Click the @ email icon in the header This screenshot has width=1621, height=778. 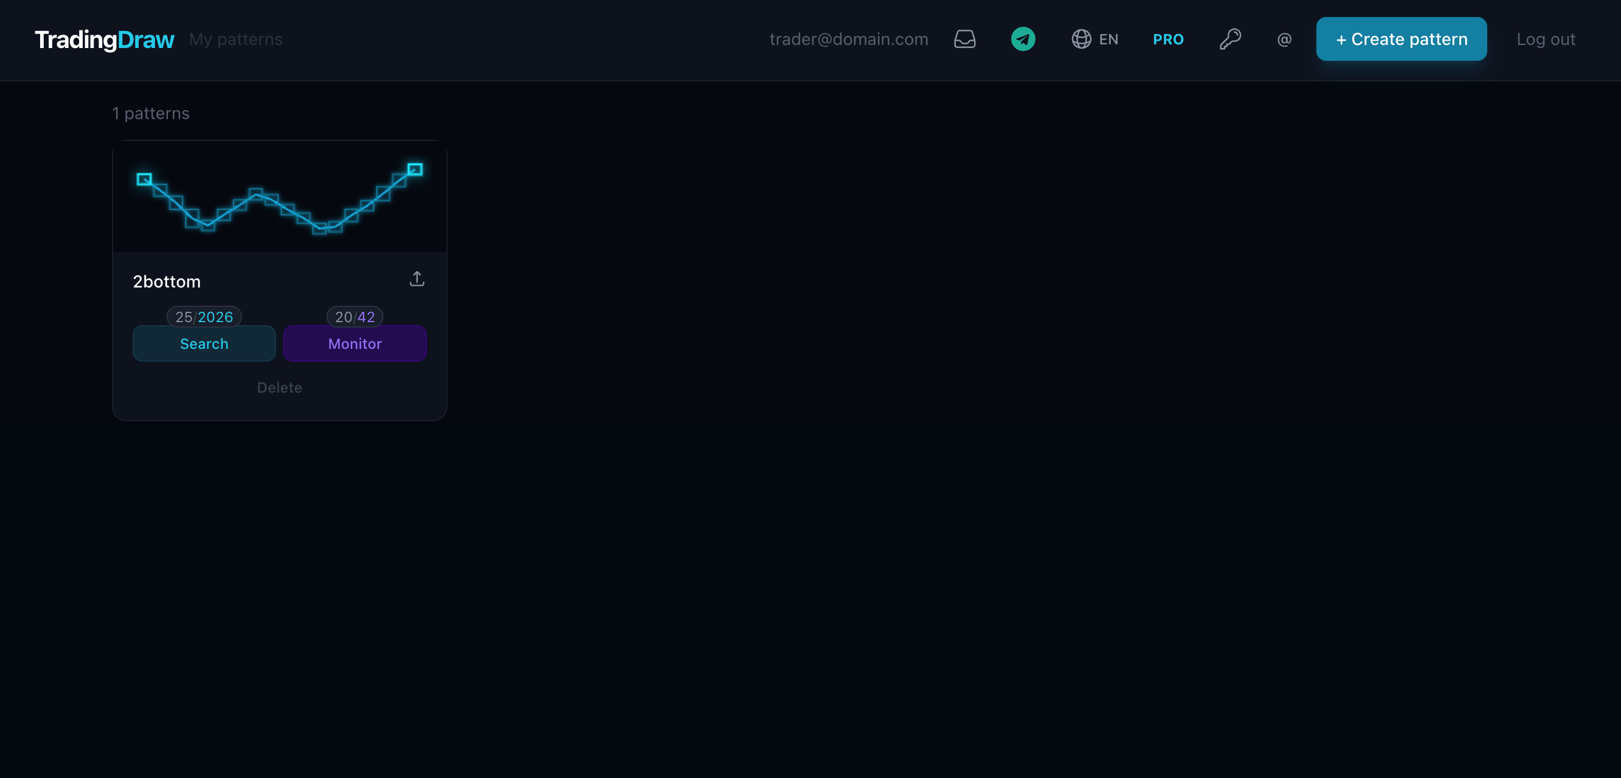(1284, 40)
